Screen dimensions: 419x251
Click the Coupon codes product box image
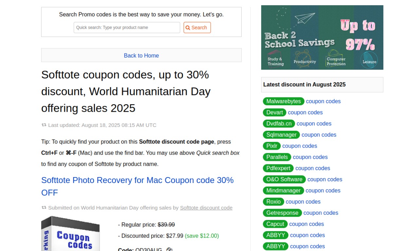[70, 233]
